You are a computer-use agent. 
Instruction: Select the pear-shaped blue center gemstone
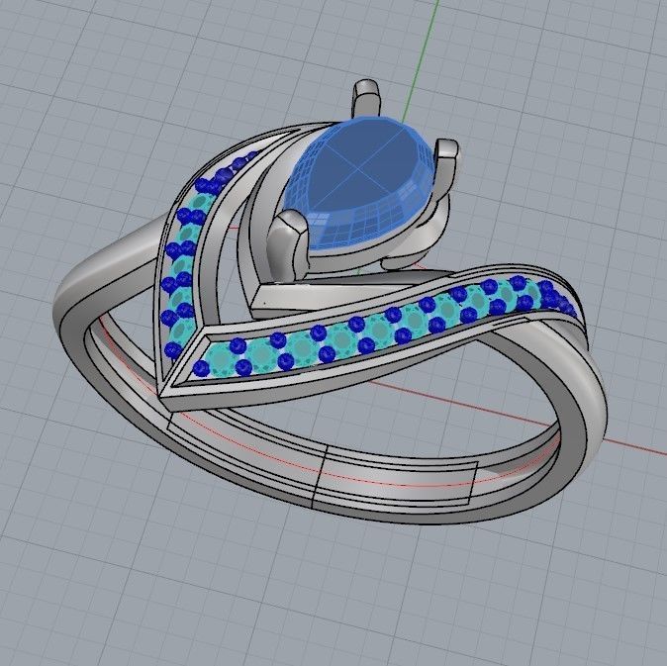(361, 183)
